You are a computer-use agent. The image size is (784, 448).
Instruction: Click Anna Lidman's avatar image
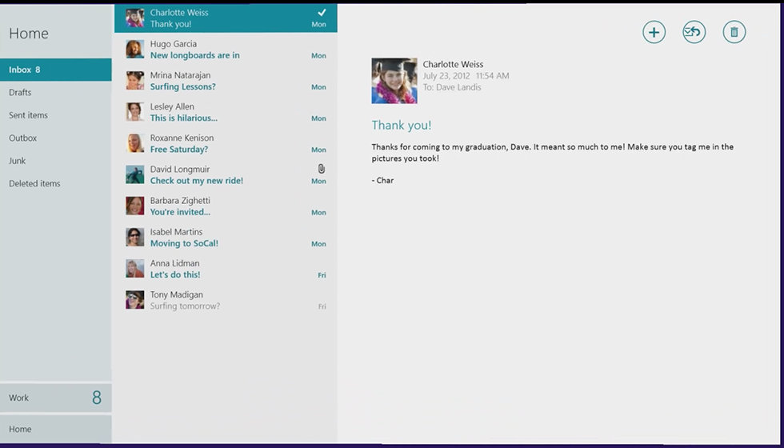pos(135,269)
